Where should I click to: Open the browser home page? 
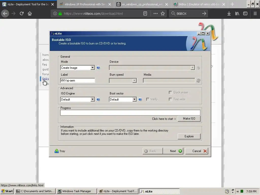click(30, 13)
